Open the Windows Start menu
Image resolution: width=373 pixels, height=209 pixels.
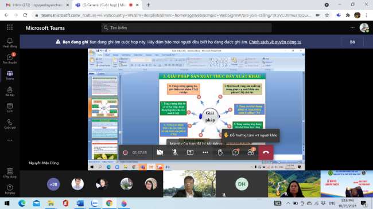[x=7, y=203]
